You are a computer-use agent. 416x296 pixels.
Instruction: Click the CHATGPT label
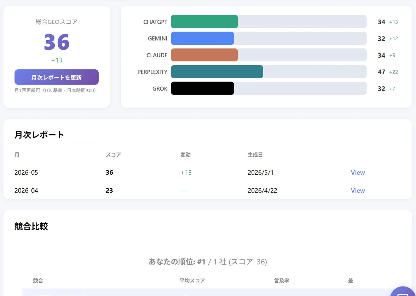(155, 22)
